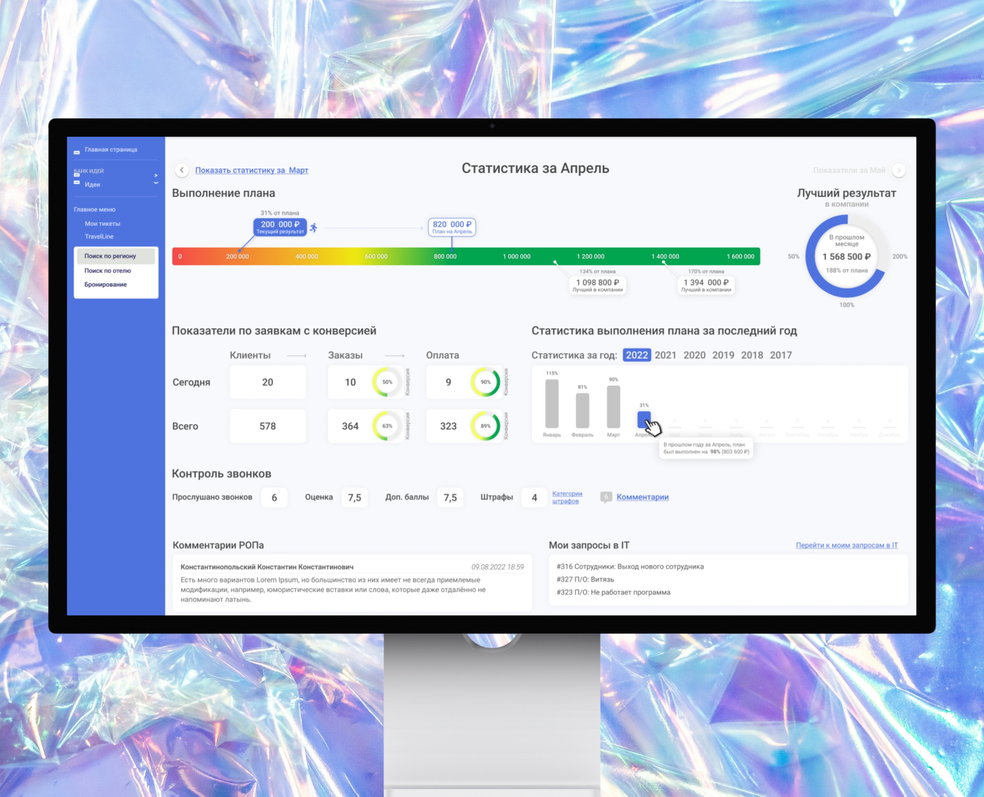The height and width of the screenshot is (797, 984).
Task: Expand the Банк идей right chevron
Action: [156, 175]
